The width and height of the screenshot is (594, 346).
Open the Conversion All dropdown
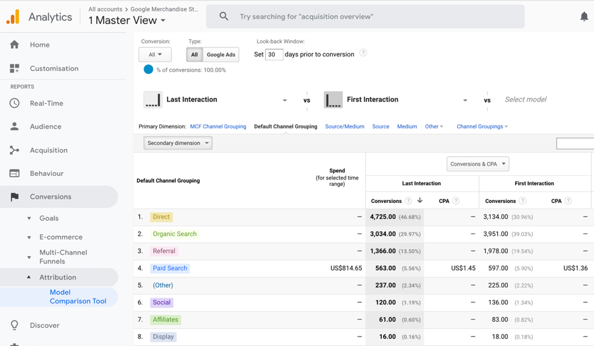click(x=155, y=55)
